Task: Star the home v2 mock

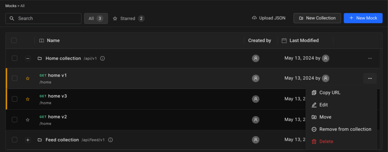Action: click(x=28, y=120)
